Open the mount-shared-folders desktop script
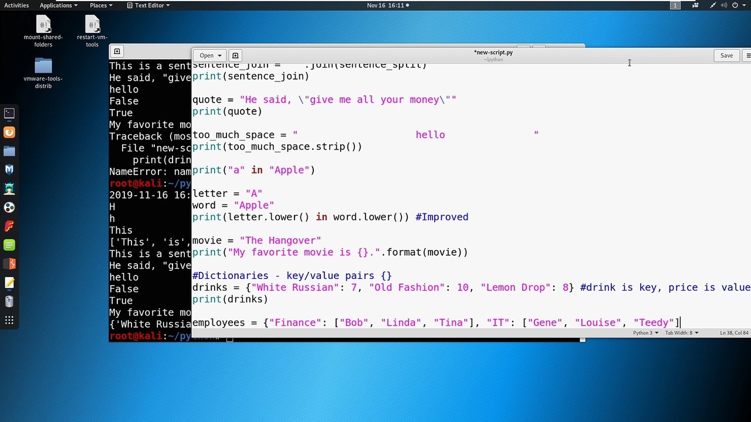 43,32
